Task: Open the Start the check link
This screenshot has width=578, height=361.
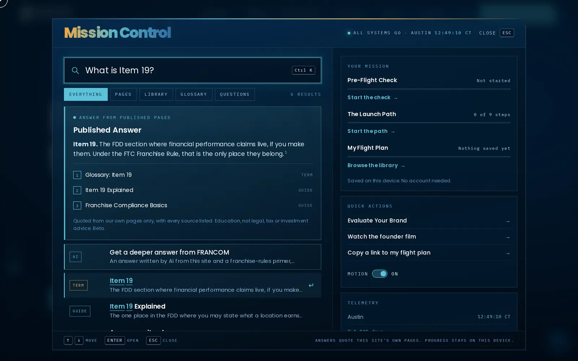Action: 372,97
